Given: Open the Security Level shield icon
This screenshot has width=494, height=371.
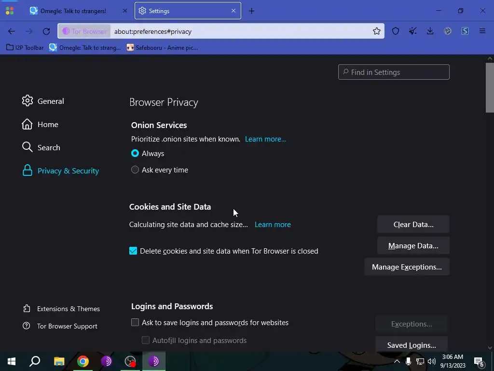Looking at the screenshot, I should point(396,31).
